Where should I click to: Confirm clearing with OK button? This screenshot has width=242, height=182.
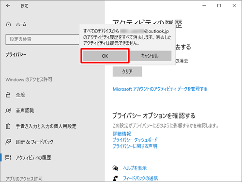(105, 56)
